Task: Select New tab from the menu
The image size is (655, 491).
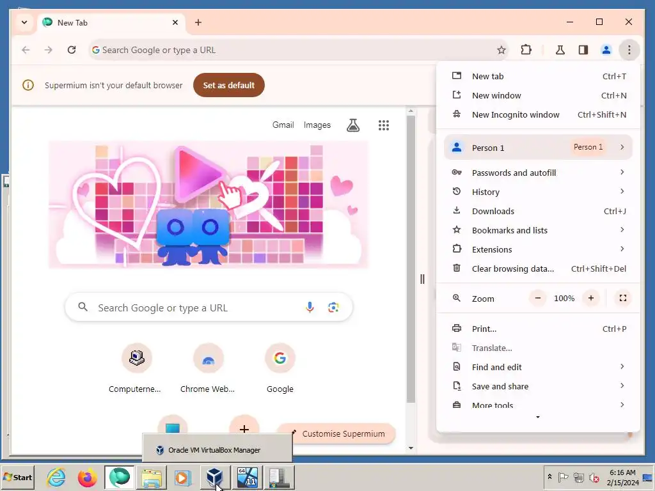Action: pyautogui.click(x=538, y=77)
